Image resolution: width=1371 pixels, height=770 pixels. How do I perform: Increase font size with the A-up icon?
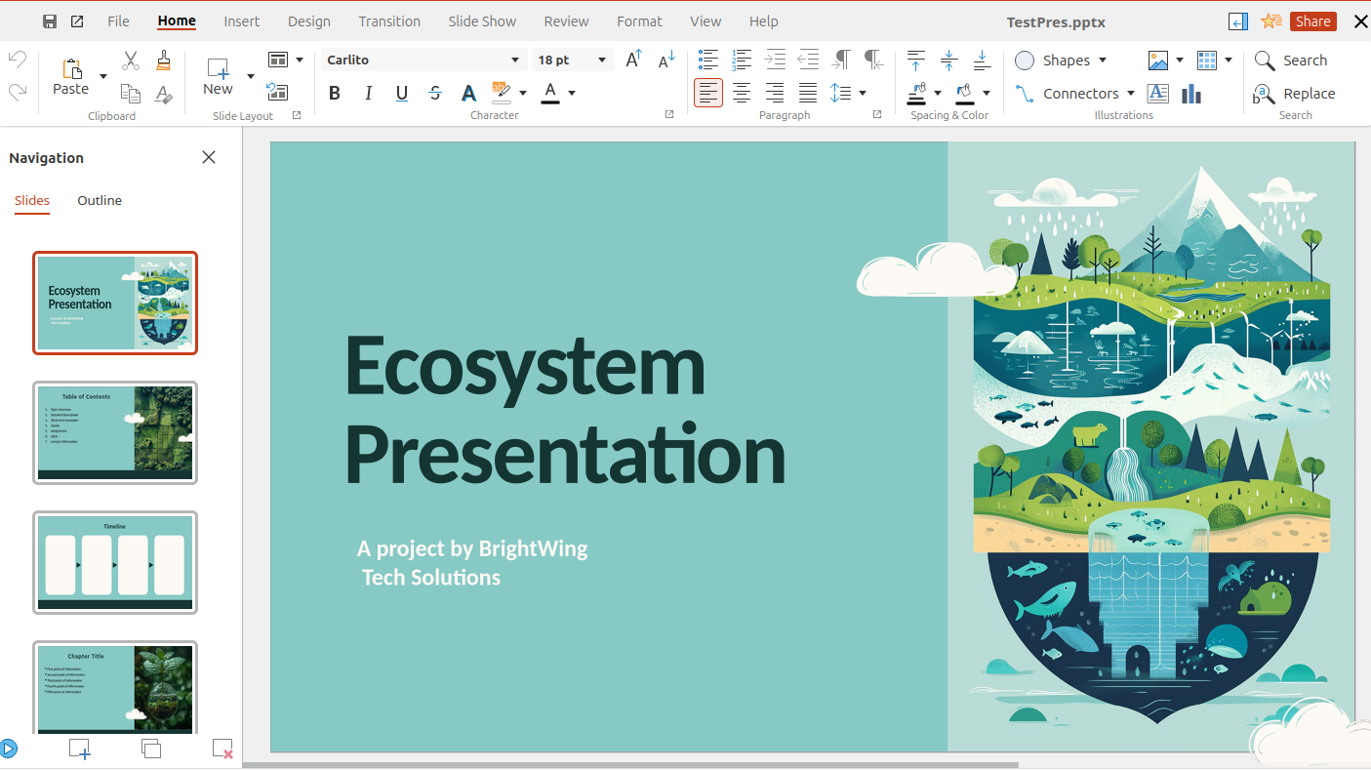click(x=633, y=60)
